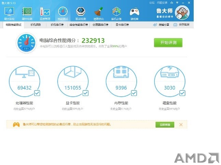
Task: Switch to the 处理器排行榜 tab
Action: (x=100, y=25)
